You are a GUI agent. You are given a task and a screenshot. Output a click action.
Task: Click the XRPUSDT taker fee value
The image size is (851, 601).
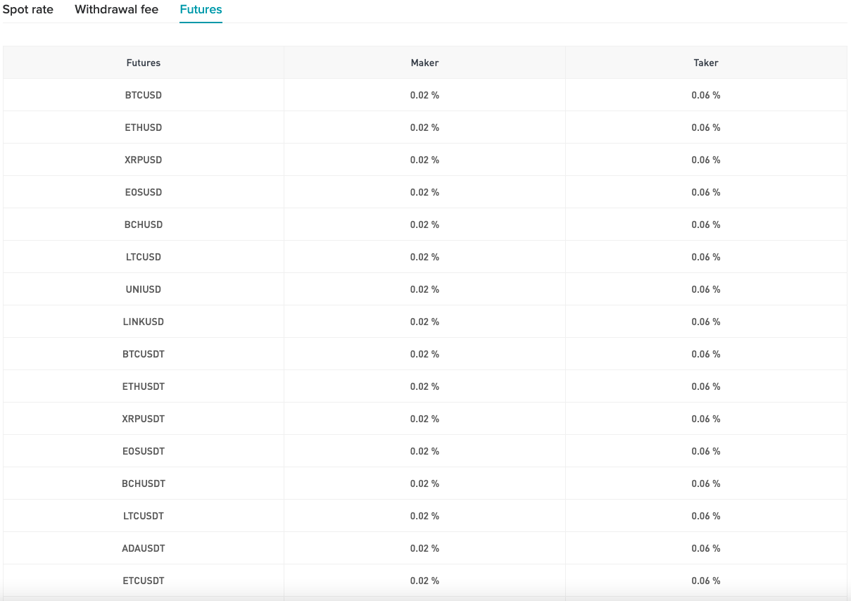coord(706,419)
